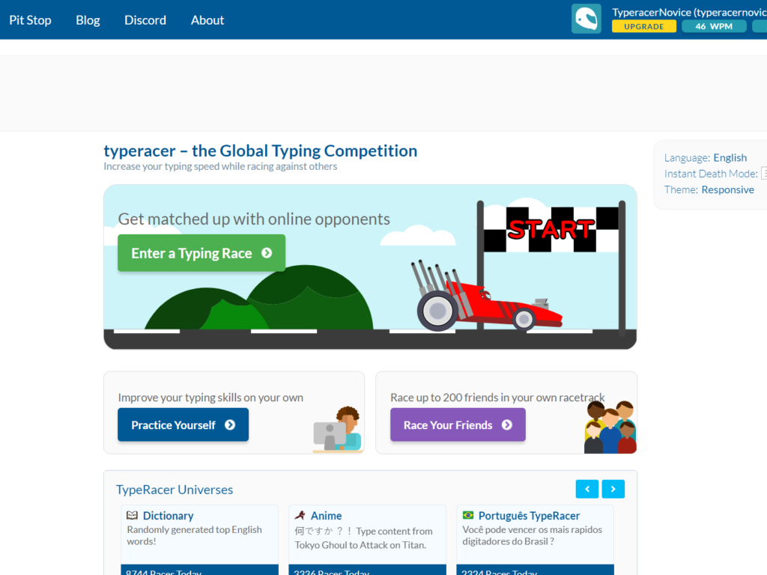The width and height of the screenshot is (767, 575).
Task: Click the group of friends illustration
Action: [610, 428]
